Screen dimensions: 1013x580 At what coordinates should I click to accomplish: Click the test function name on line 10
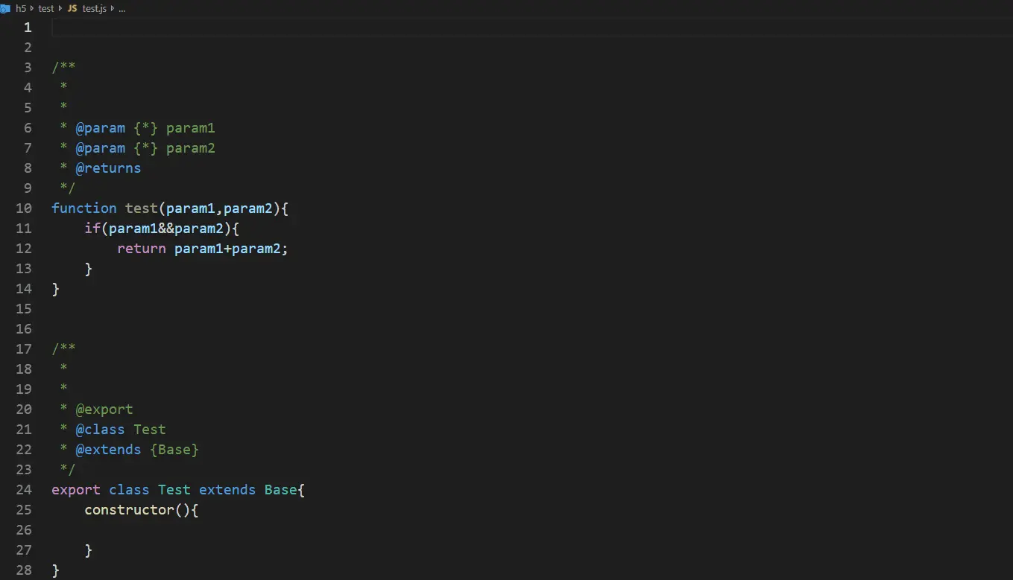pos(142,208)
